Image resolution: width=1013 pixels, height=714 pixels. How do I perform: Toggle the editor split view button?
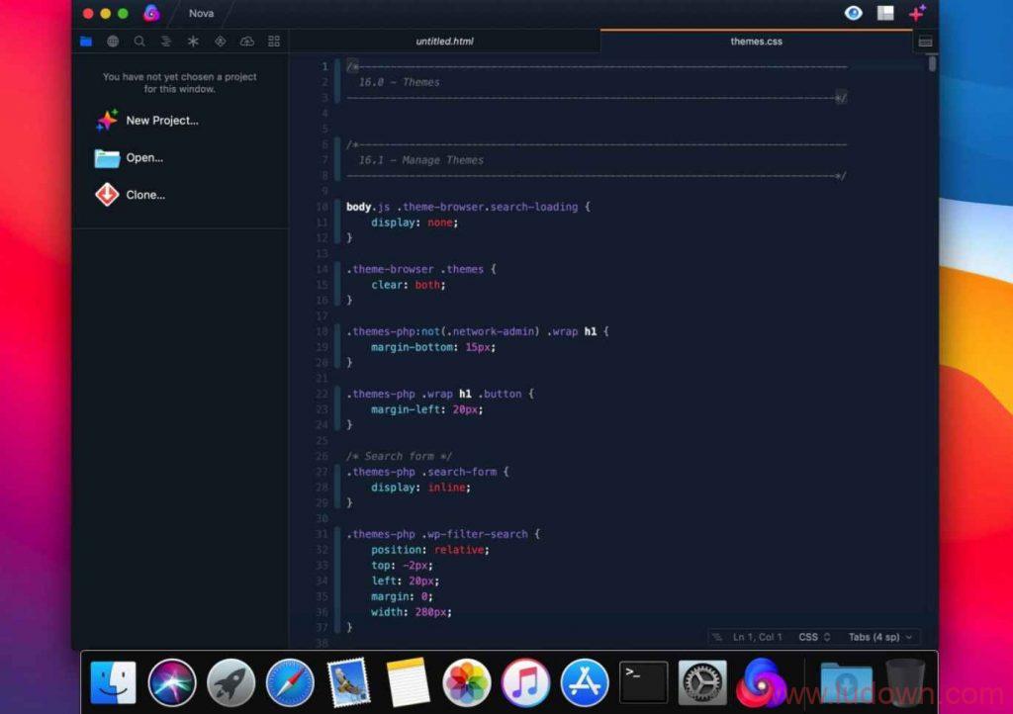point(925,42)
